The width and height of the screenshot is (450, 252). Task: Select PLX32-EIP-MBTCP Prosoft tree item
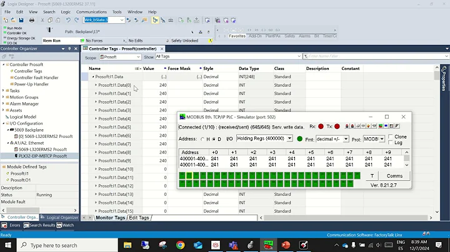(x=42, y=156)
